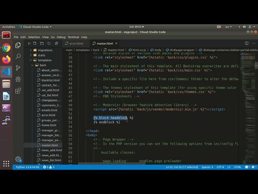Open cat_add.html in the explorer
Viewport: 258px width, 194px height.
coord(49,90)
